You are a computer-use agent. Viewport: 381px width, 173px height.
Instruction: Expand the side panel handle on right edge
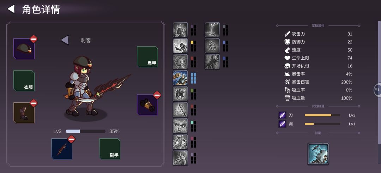coord(377,90)
